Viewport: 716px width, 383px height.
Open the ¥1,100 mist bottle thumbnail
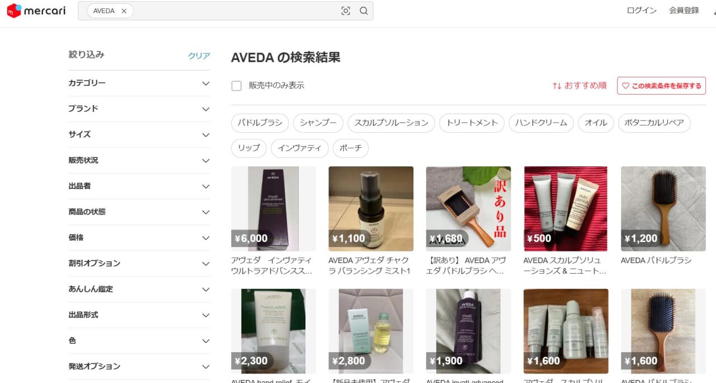[371, 209]
